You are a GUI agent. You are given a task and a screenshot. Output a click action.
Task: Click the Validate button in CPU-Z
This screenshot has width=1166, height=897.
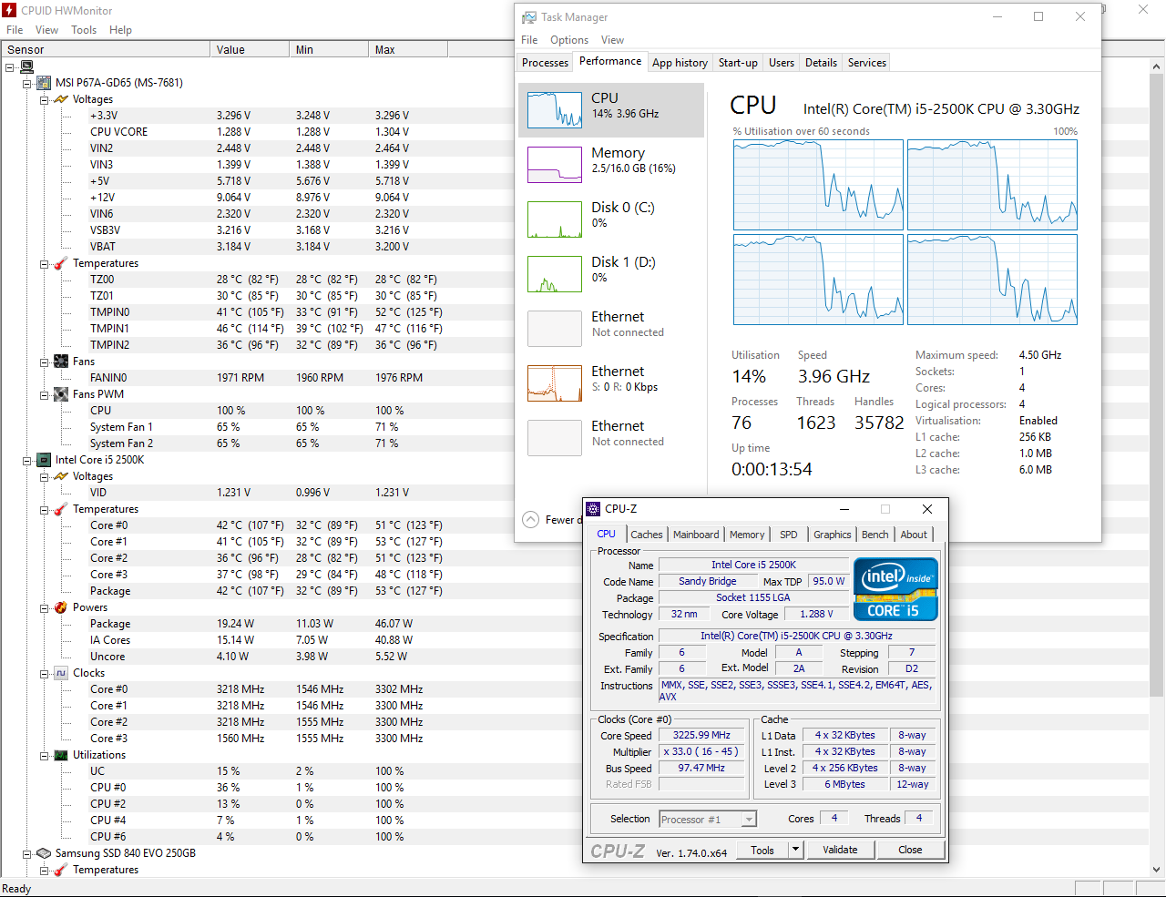coord(840,850)
